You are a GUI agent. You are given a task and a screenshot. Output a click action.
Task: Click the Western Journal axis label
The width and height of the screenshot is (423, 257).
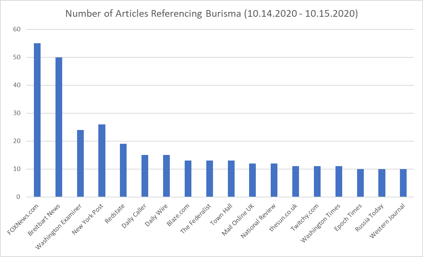coord(387,221)
